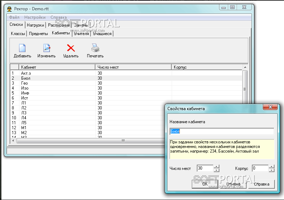This screenshot has height=200, width=284.
Task: Select the М2 row
Action: (x=88, y=133)
